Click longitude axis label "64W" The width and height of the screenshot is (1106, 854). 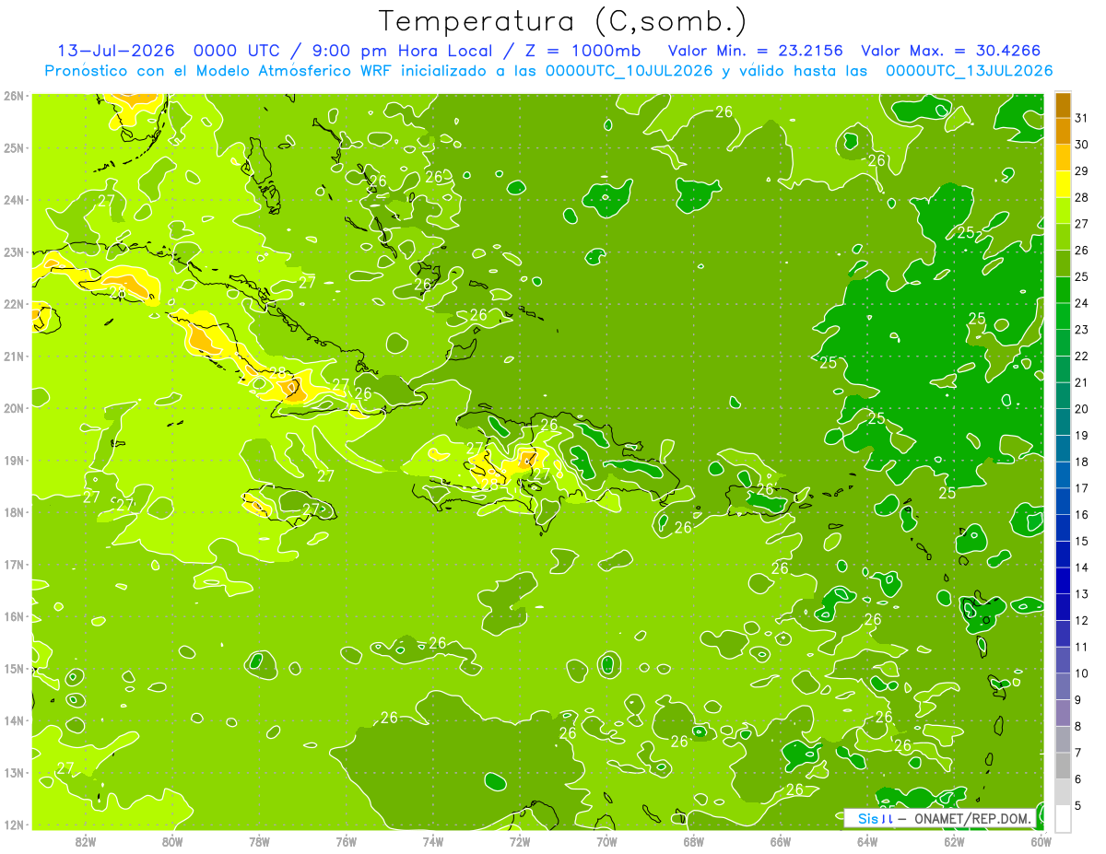click(x=867, y=841)
